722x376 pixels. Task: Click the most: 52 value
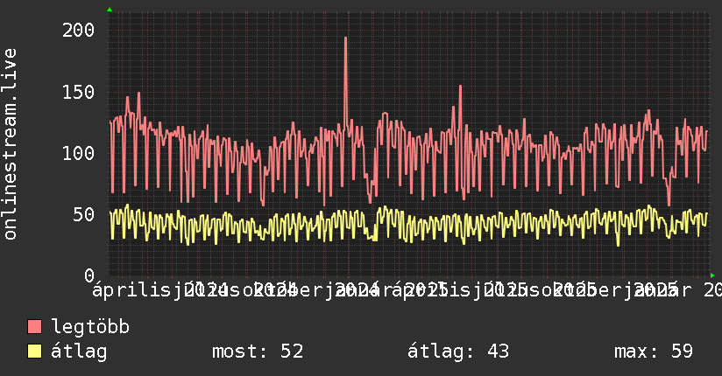[258, 352]
